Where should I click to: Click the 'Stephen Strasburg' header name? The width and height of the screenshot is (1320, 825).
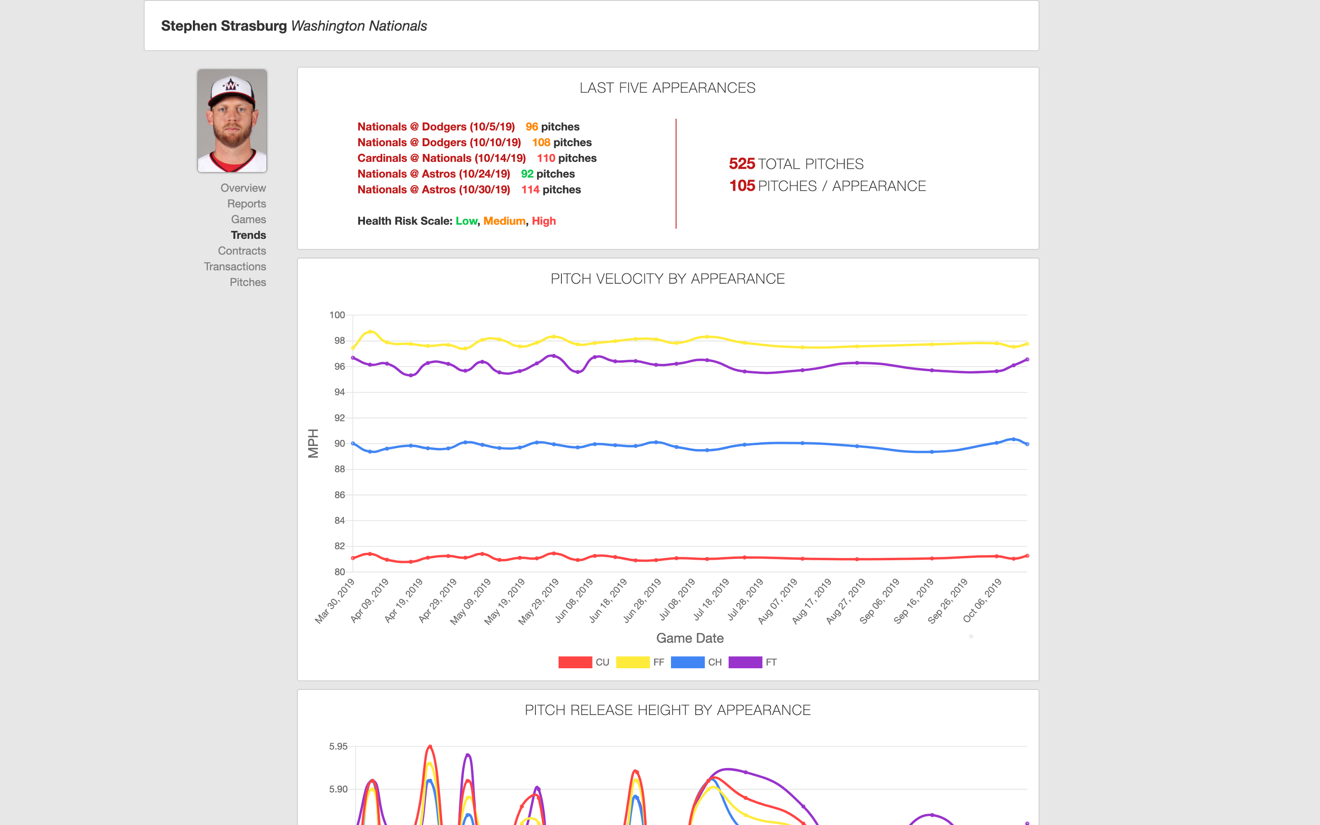click(224, 26)
